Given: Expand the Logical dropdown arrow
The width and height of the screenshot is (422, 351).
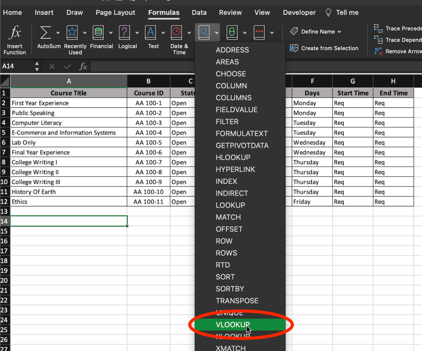Looking at the screenshot, I should [x=137, y=33].
